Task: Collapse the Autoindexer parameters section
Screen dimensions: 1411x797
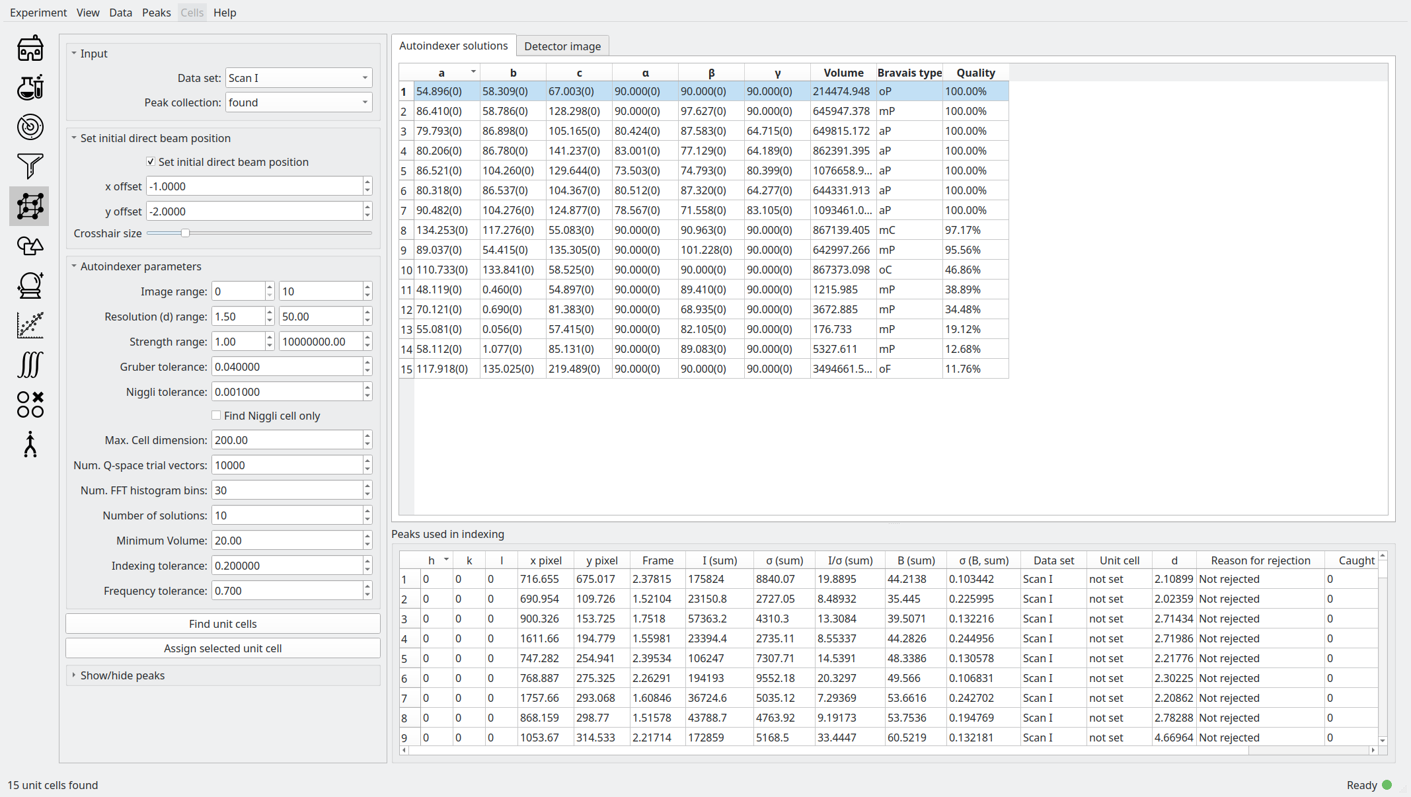Action: (140, 266)
